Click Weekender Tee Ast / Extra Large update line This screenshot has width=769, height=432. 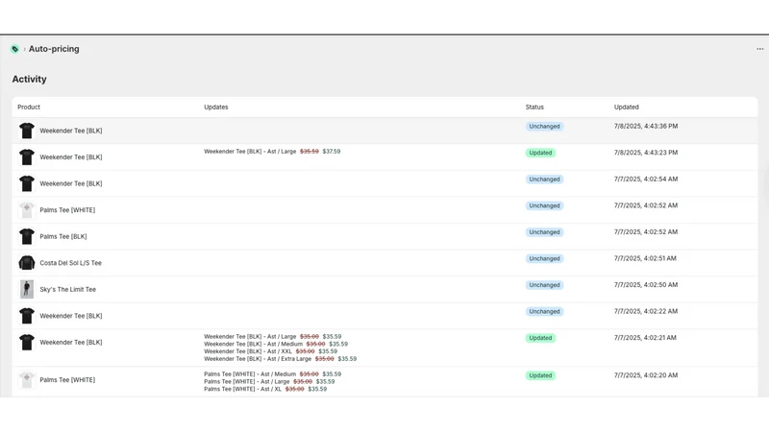(281, 359)
